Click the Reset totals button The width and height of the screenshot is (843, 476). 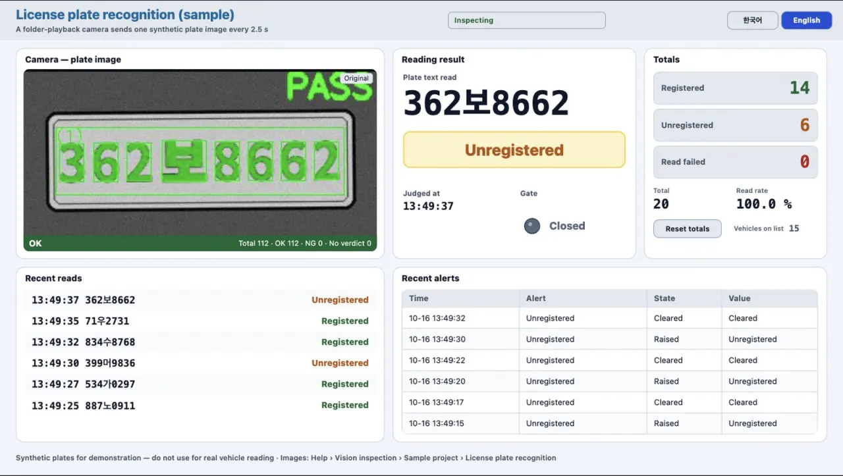tap(687, 228)
